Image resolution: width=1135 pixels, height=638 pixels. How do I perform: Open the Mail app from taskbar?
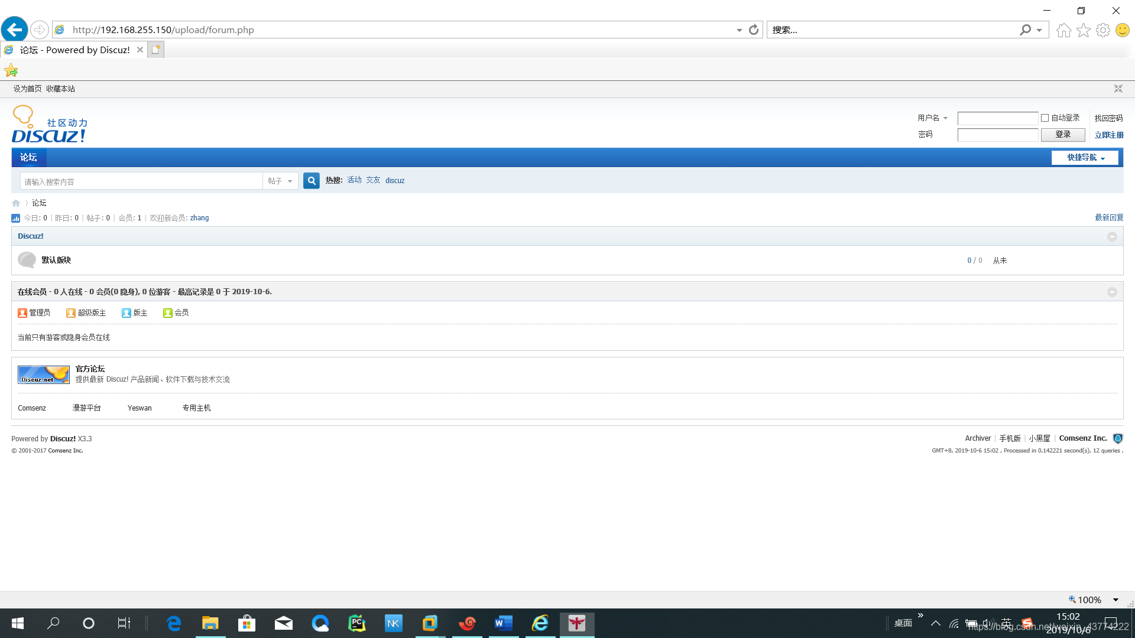(x=284, y=623)
